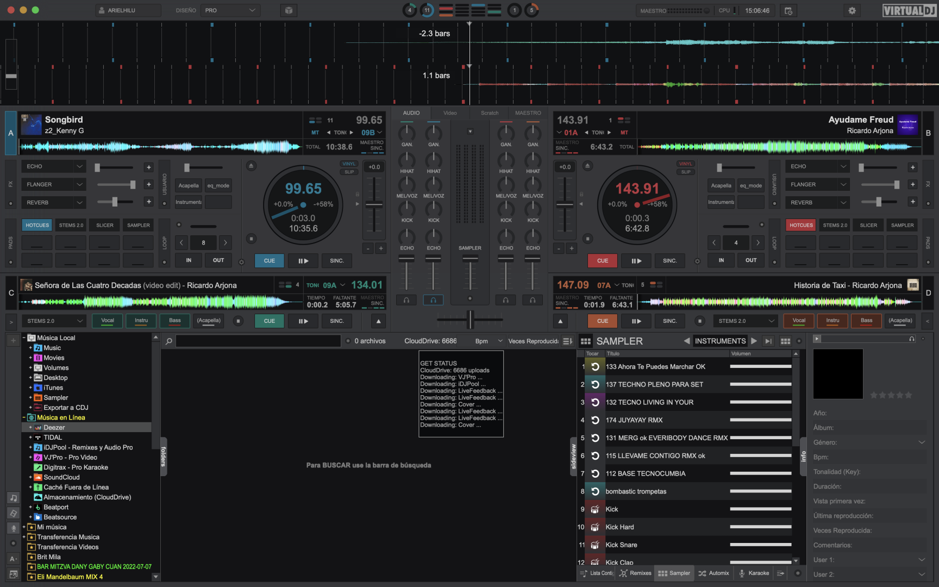Viewport: 939px width, 587px height.
Task: Switch the sampler to grid view icon
Action: click(785, 341)
